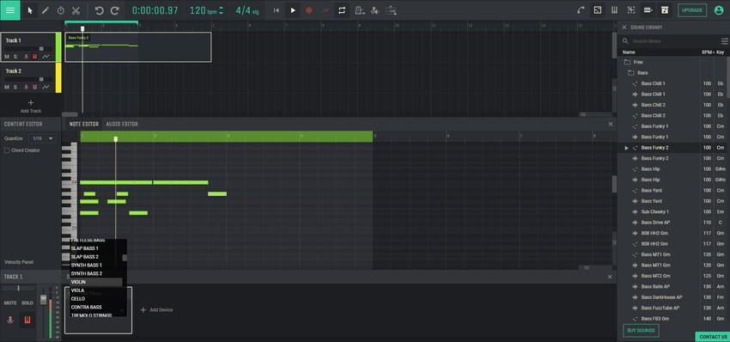Toggle loop playback mode
This screenshot has height=342, width=730.
click(x=342, y=10)
